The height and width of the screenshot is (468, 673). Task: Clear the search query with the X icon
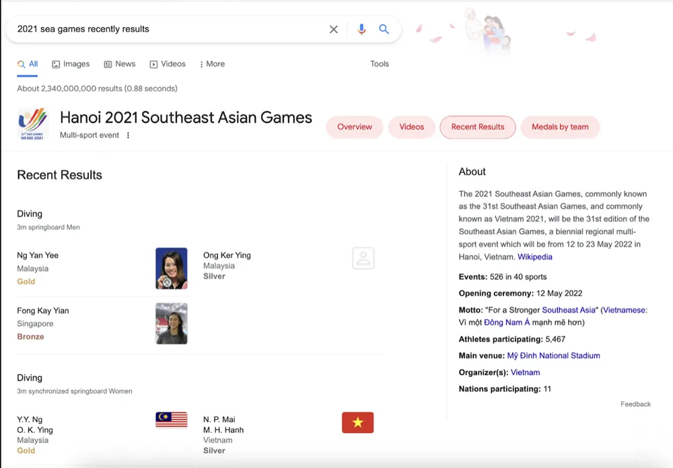(x=334, y=30)
